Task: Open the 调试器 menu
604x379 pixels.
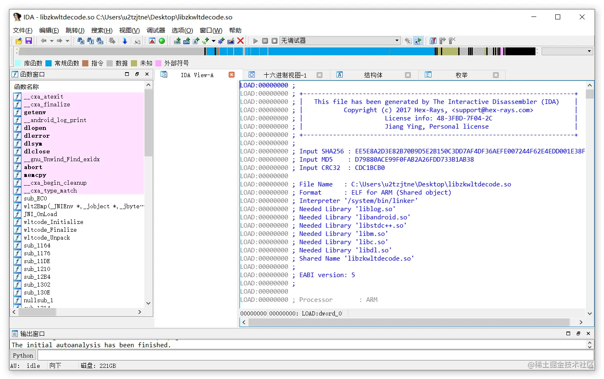Action: tap(156, 30)
